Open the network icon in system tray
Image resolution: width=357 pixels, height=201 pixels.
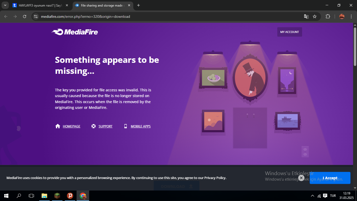click(319, 196)
